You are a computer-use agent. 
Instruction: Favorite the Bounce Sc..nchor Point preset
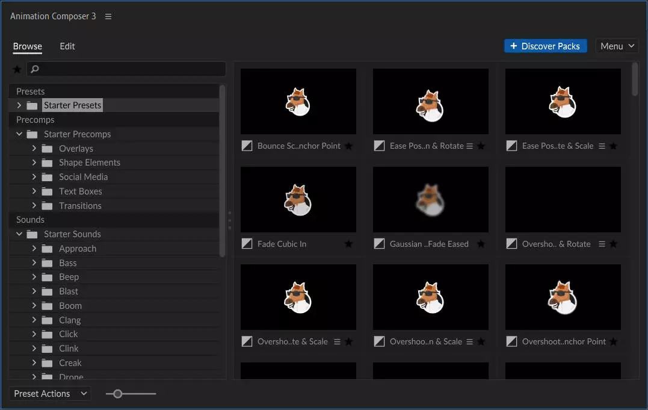(349, 146)
